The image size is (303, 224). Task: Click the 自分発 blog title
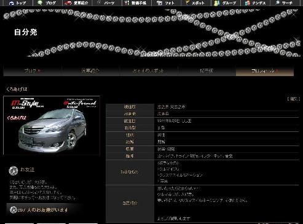26,33
